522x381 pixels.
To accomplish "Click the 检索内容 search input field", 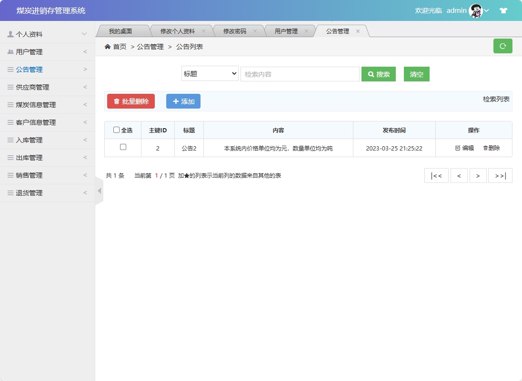I will tap(300, 73).
